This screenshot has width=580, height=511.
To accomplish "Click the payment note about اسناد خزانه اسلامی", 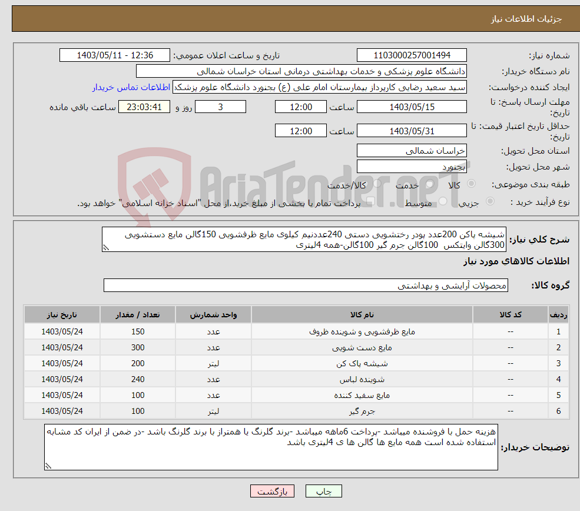I will pyautogui.click(x=219, y=203).
